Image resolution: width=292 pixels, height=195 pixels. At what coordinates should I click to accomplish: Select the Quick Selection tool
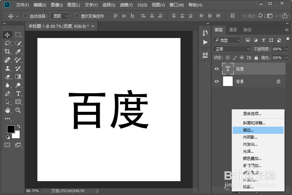click(18, 44)
